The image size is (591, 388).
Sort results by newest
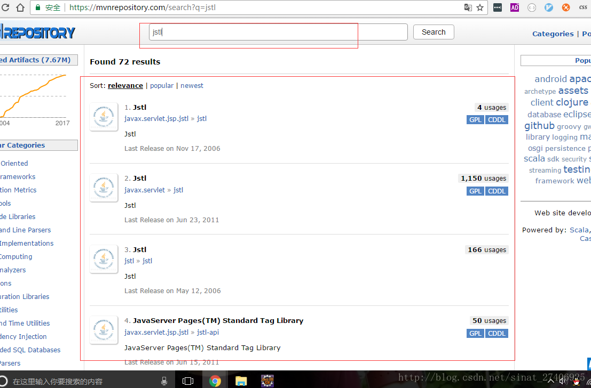(192, 86)
